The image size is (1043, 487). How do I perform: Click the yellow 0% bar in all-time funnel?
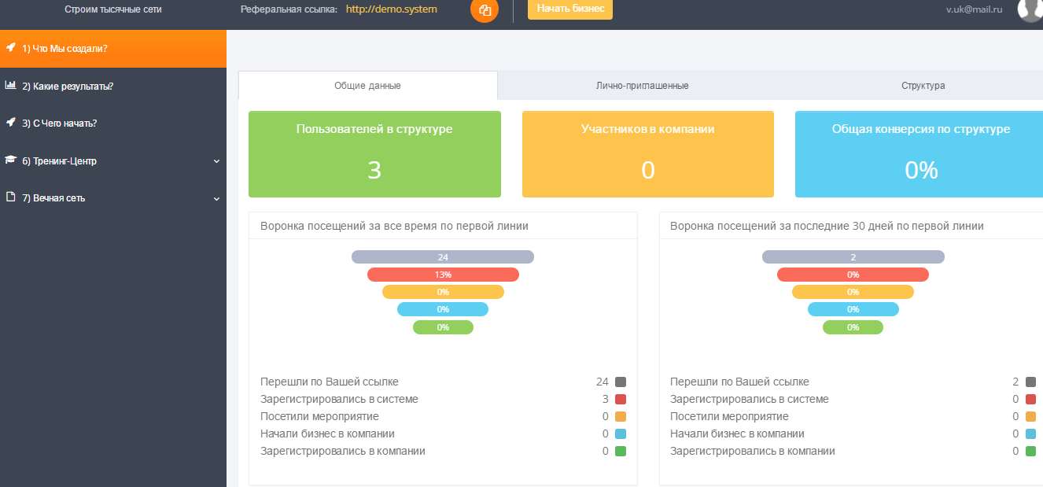tap(443, 292)
